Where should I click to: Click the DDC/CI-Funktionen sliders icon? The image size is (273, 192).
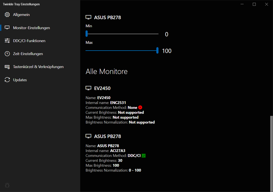coord(7,41)
